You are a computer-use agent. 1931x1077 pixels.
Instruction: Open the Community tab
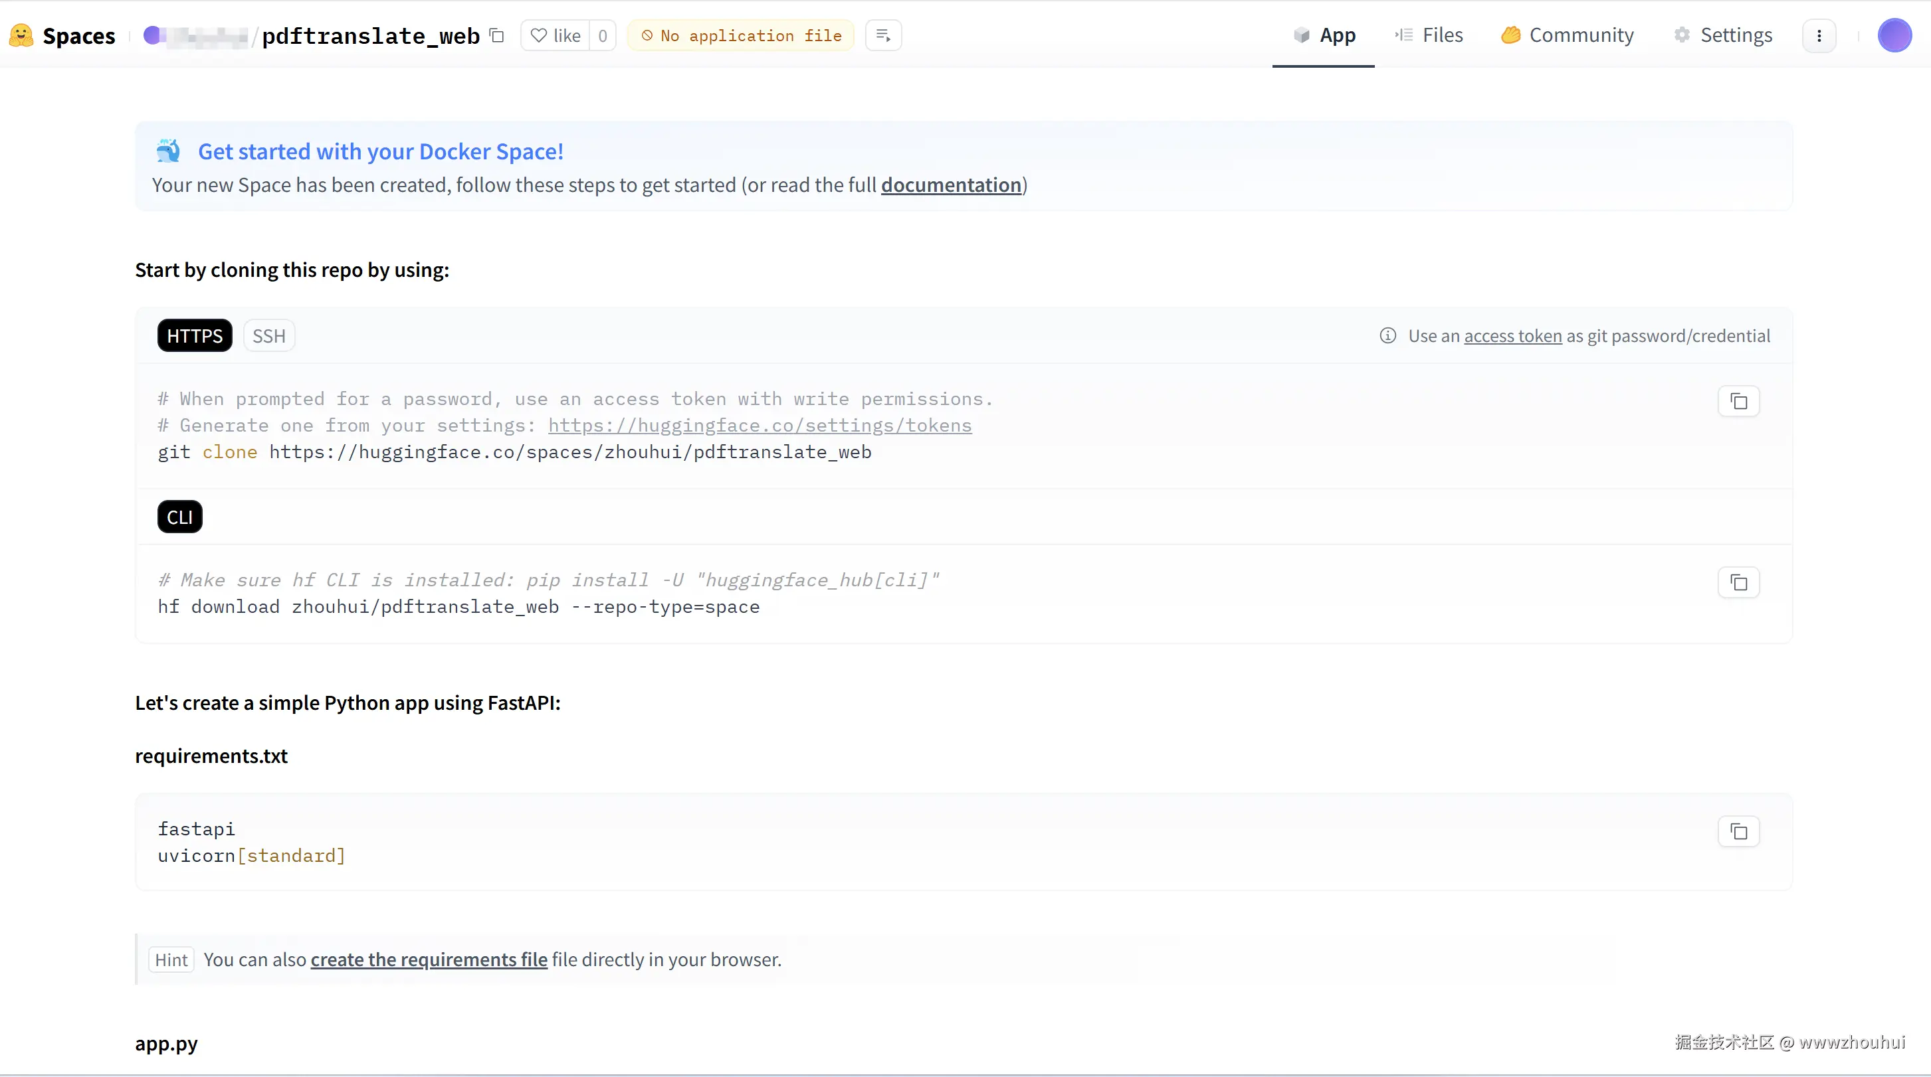[x=1568, y=35]
